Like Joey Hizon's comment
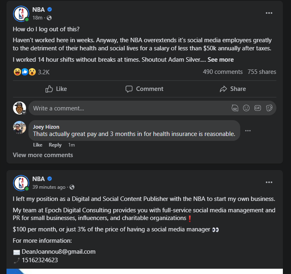This screenshot has height=274, width=291. pyautogui.click(x=37, y=145)
